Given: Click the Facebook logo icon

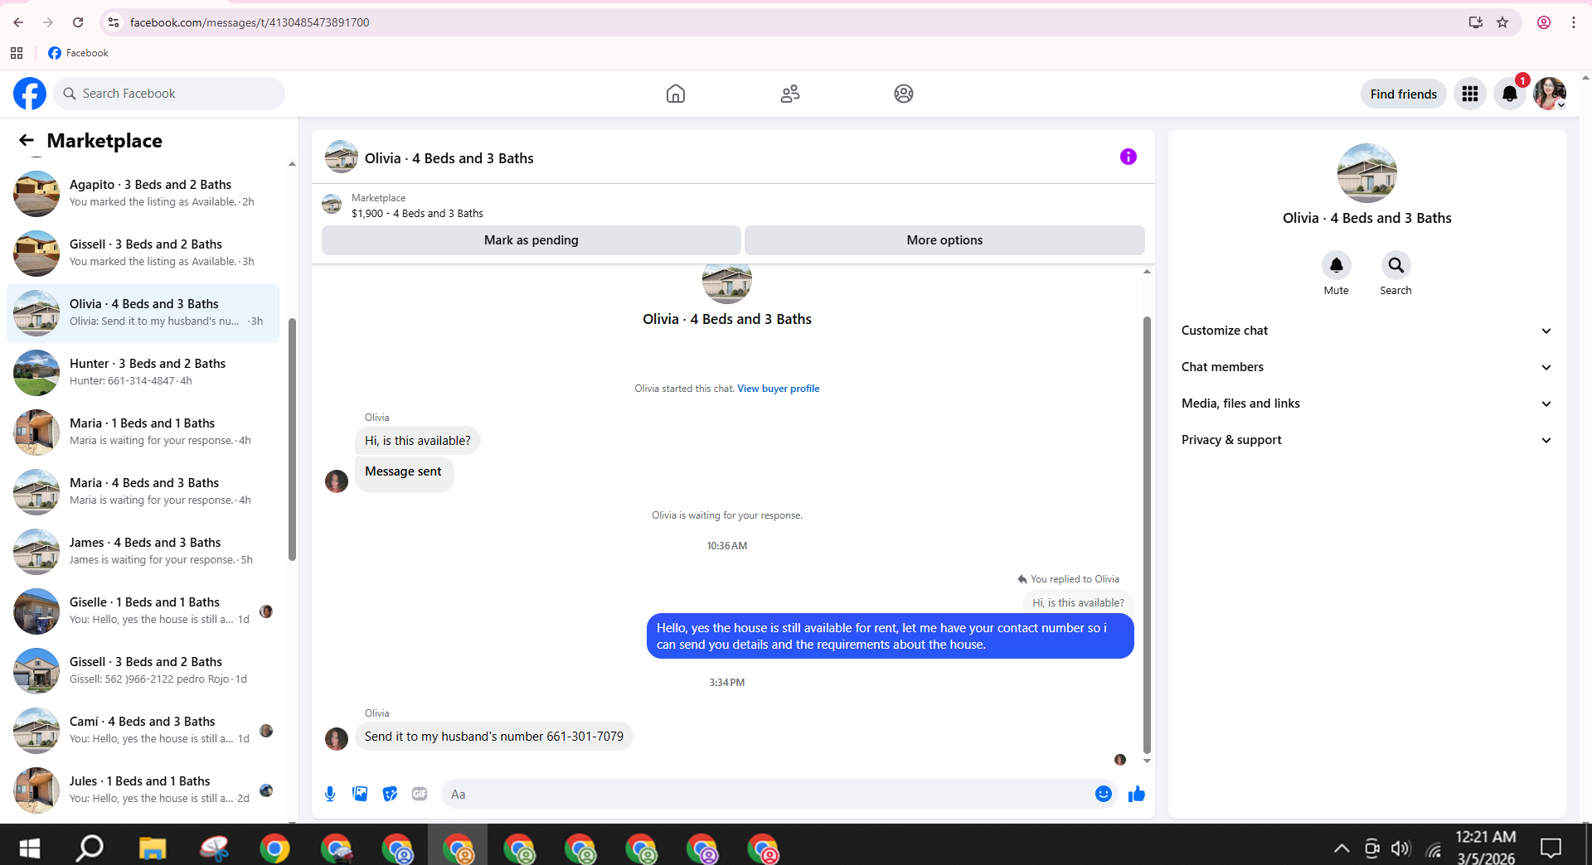Looking at the screenshot, I should pyautogui.click(x=30, y=94).
